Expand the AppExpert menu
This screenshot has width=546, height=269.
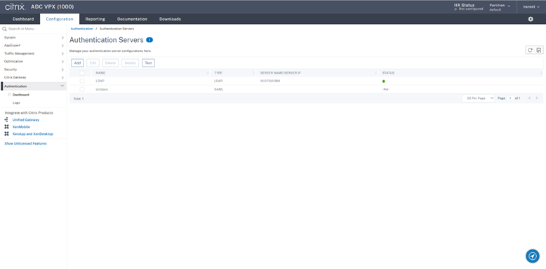pos(33,45)
